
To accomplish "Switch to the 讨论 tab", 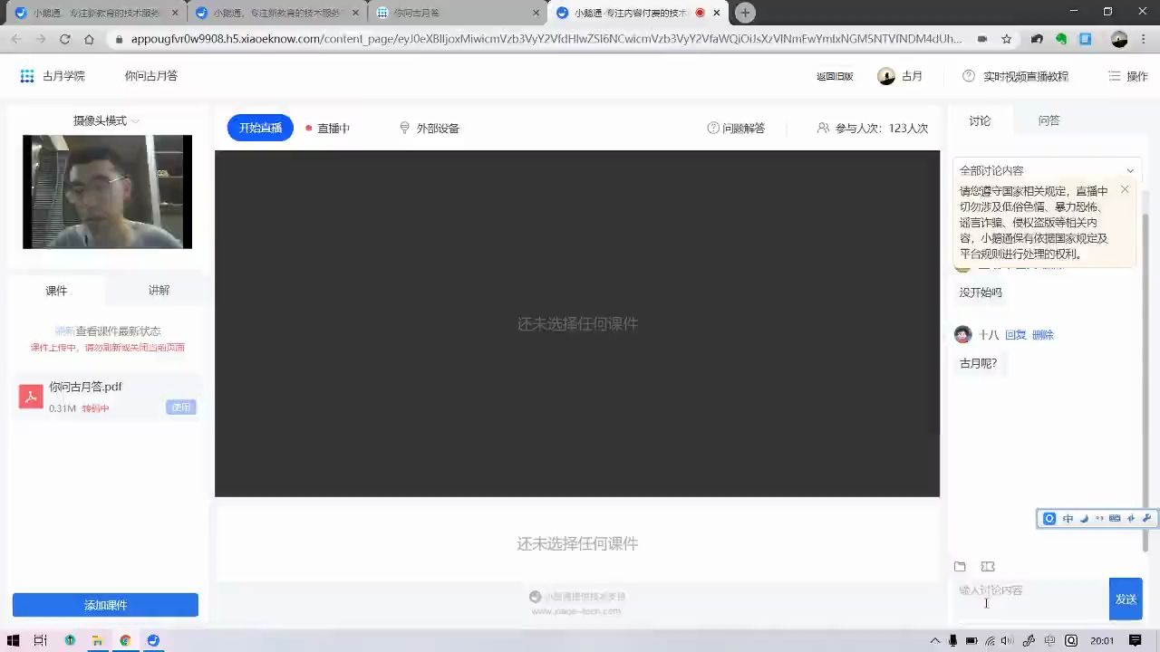I will click(980, 120).
